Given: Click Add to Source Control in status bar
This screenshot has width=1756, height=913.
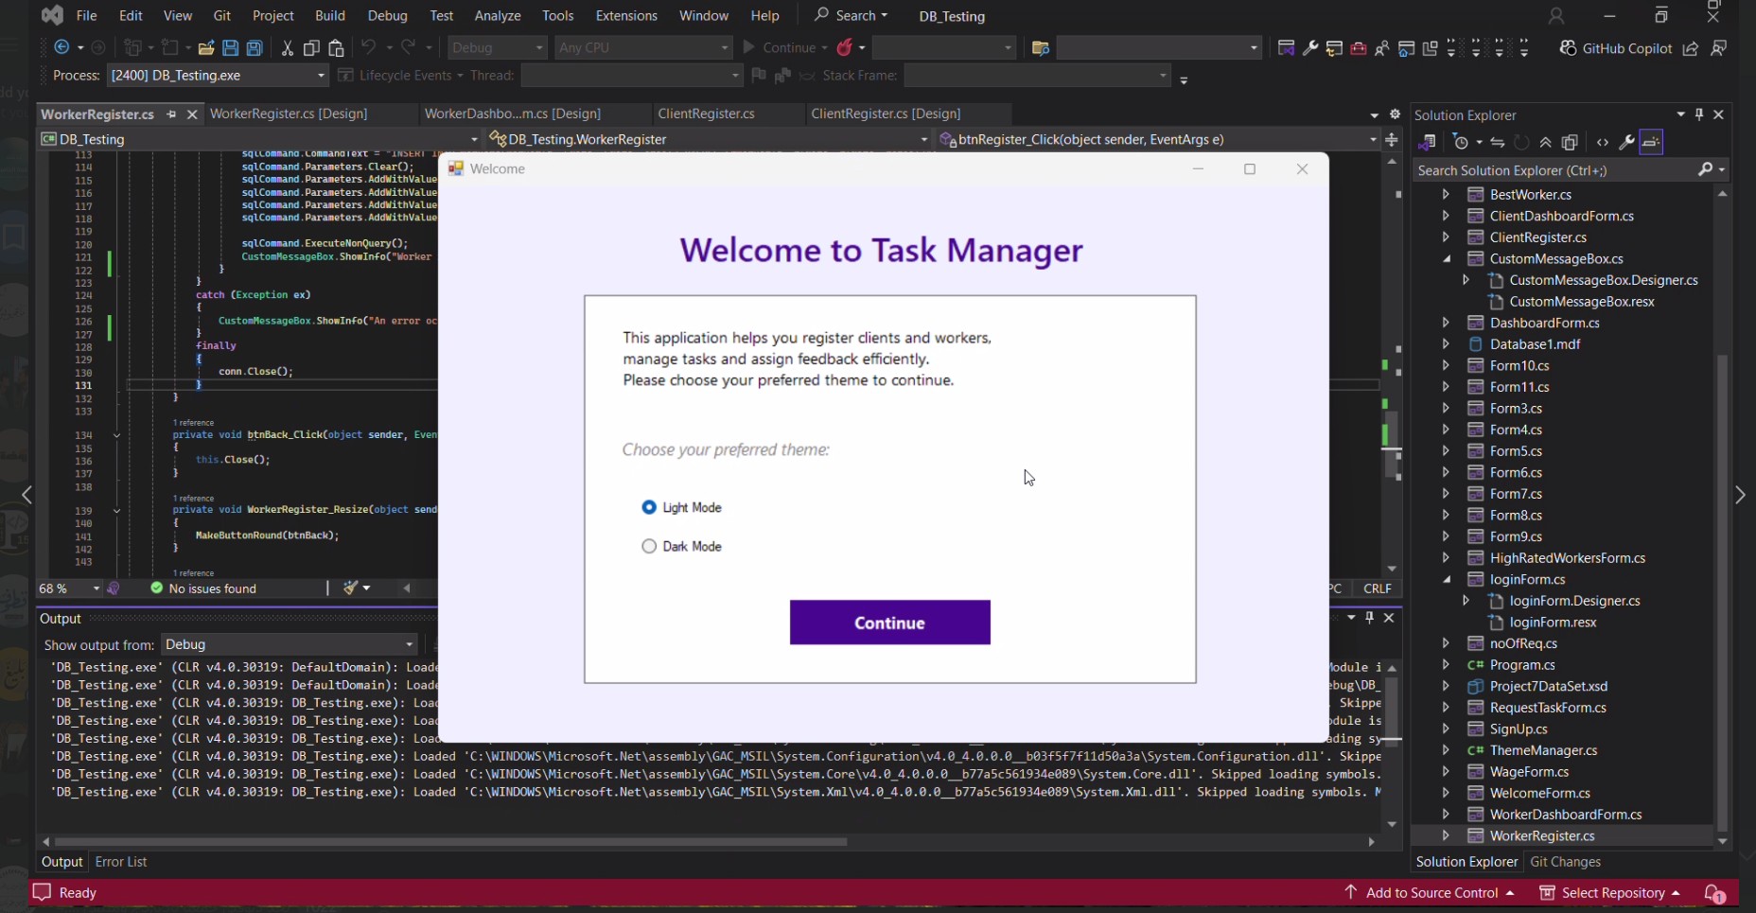Looking at the screenshot, I should pos(1430,893).
